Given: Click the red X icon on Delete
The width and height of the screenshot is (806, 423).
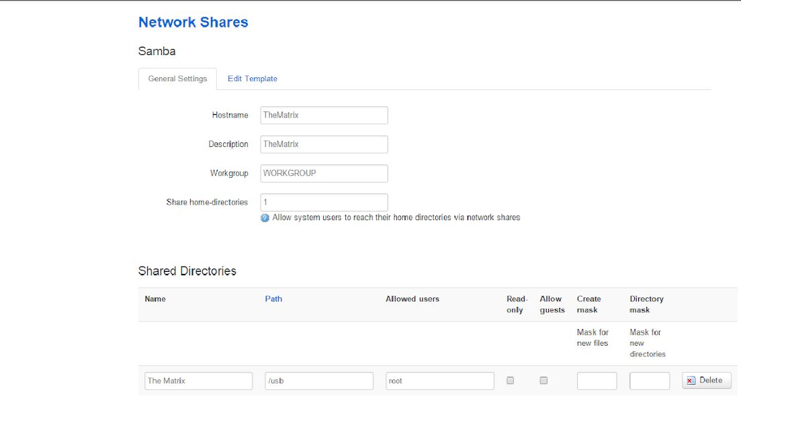Looking at the screenshot, I should [x=690, y=381].
